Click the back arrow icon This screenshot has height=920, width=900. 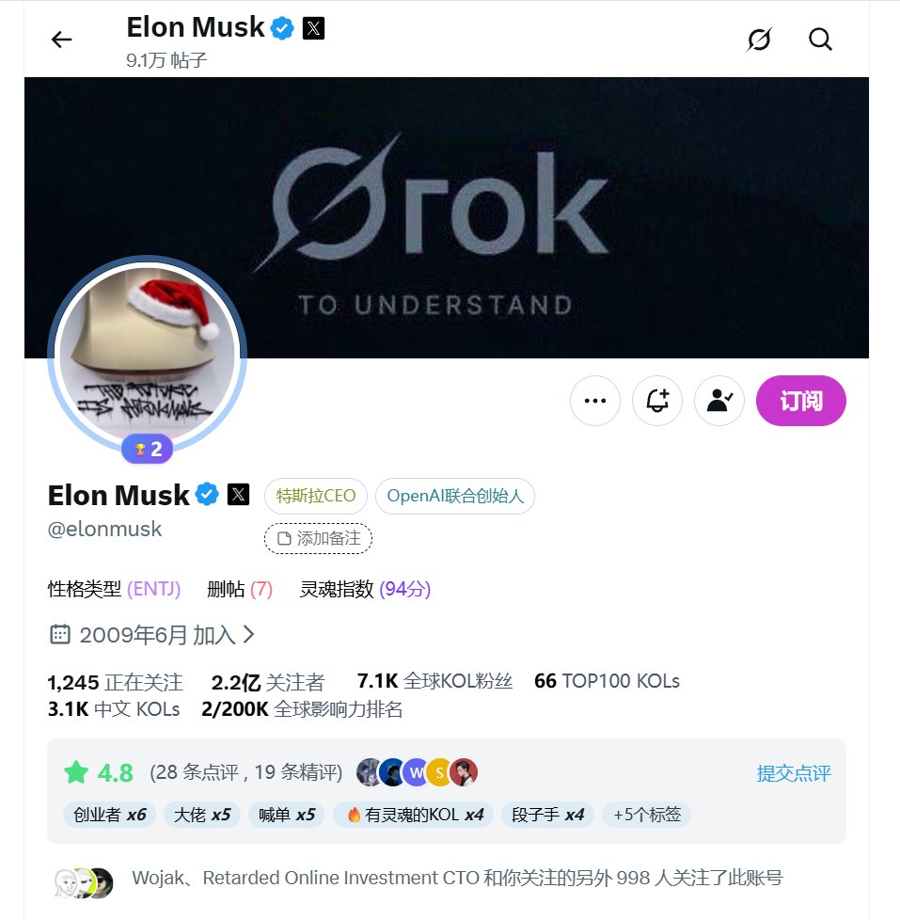(x=62, y=40)
